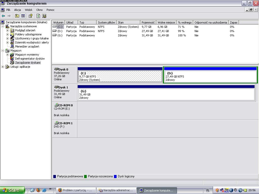Image resolution: width=259 pixels, height=194 pixels.
Task: Click the Help toolbar icon
Action: coord(31,16)
